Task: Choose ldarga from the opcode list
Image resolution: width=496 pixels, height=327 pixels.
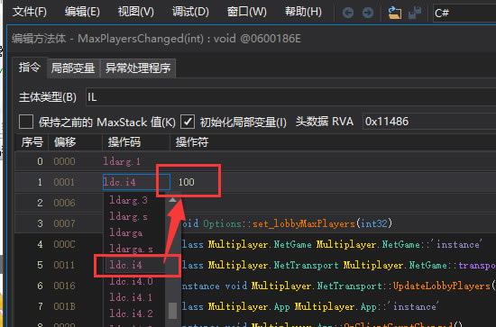Action: pos(126,232)
